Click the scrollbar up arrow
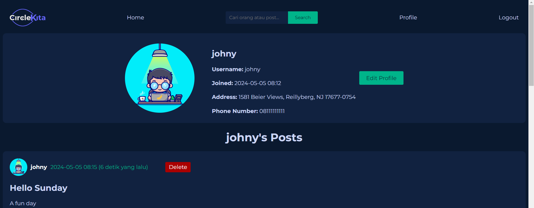534x208 pixels. 531,2
